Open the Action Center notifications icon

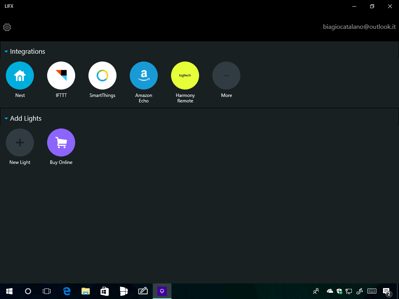pos(387,292)
